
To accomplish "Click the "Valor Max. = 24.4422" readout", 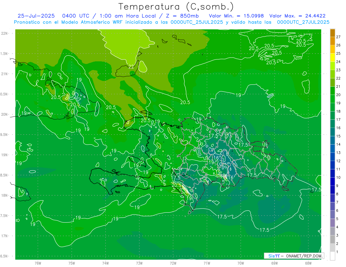I will click(x=297, y=16).
